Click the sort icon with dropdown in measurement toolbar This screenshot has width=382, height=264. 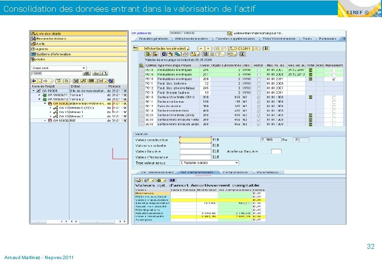[194, 54]
